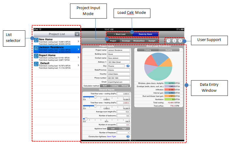Expand Construction tightness options arrow
The width and height of the screenshot is (229, 146).
(x=128, y=137)
